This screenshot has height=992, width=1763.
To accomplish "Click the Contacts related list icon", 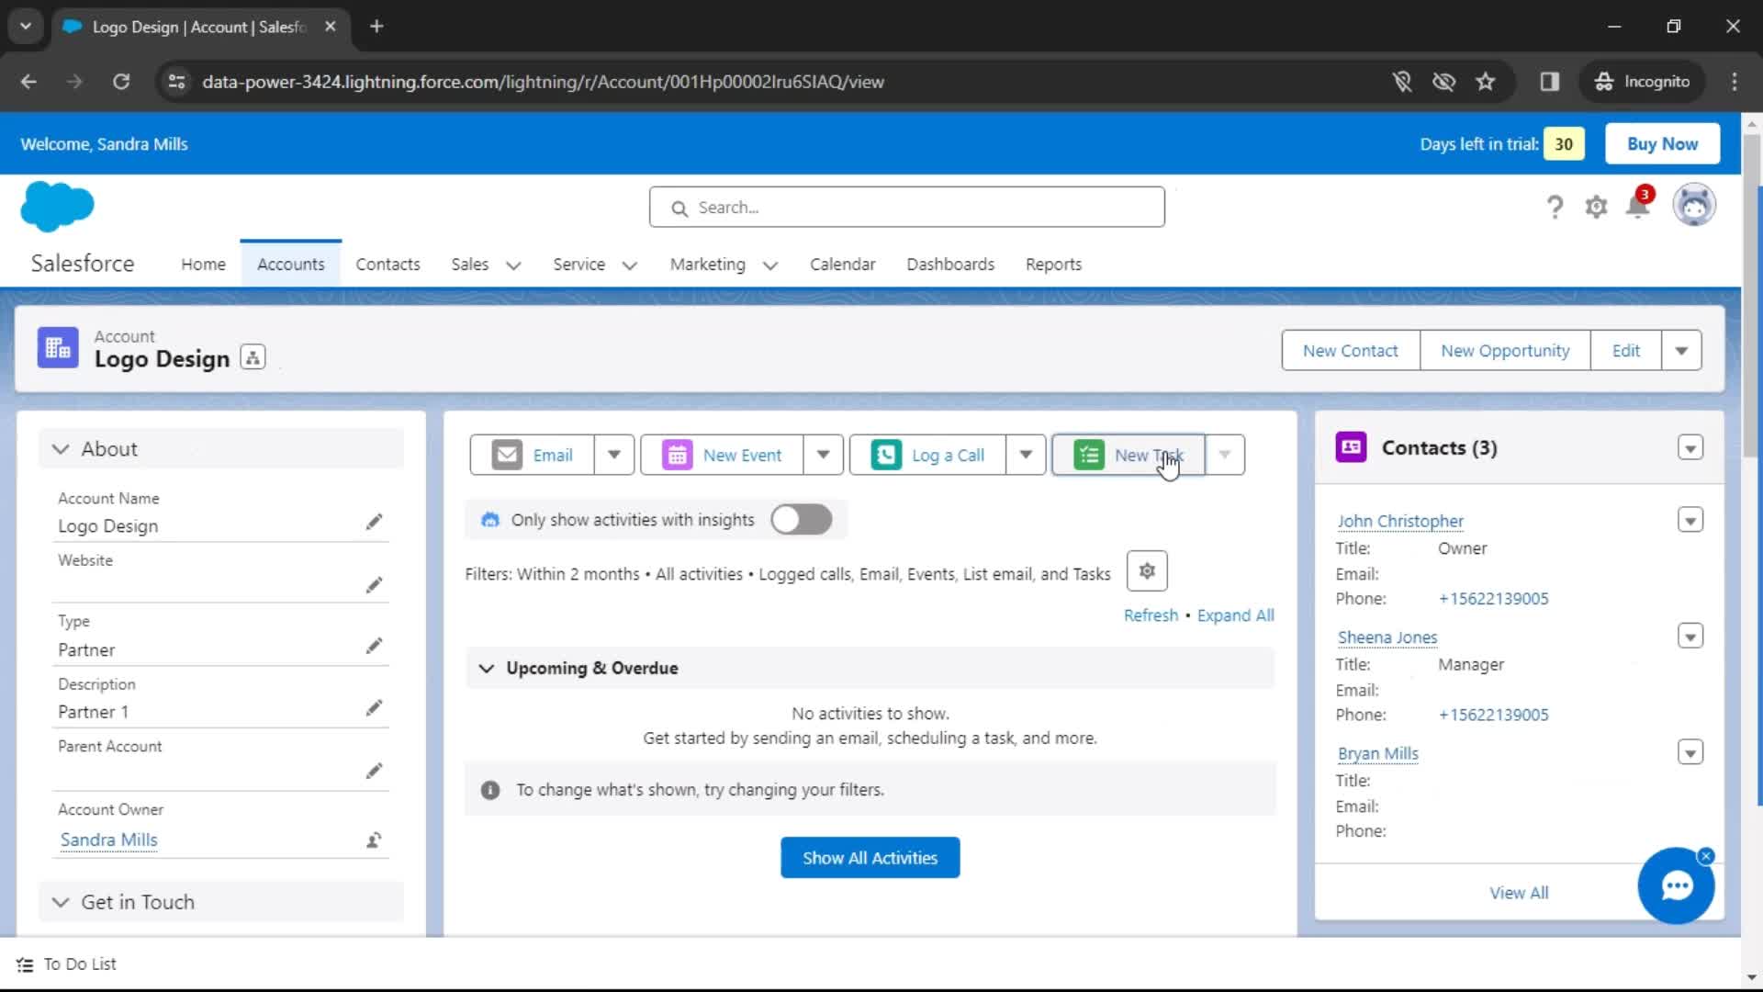I will (1351, 447).
